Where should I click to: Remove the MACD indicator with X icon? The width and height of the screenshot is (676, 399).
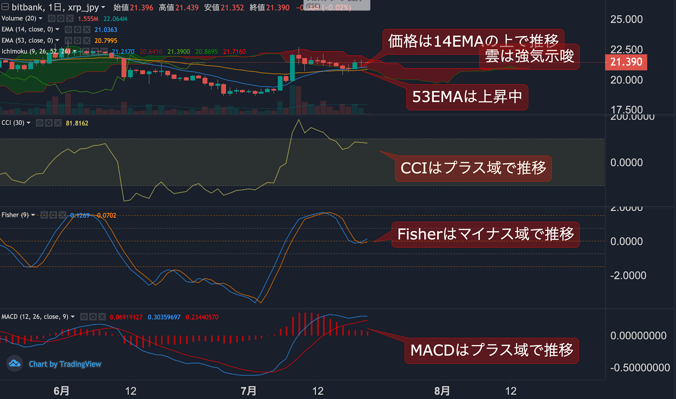point(102,317)
